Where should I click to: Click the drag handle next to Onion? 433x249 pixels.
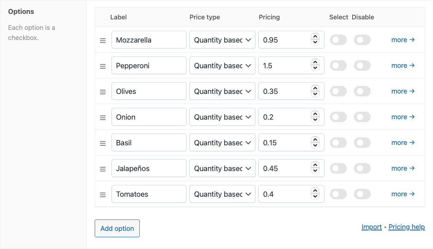(x=103, y=118)
